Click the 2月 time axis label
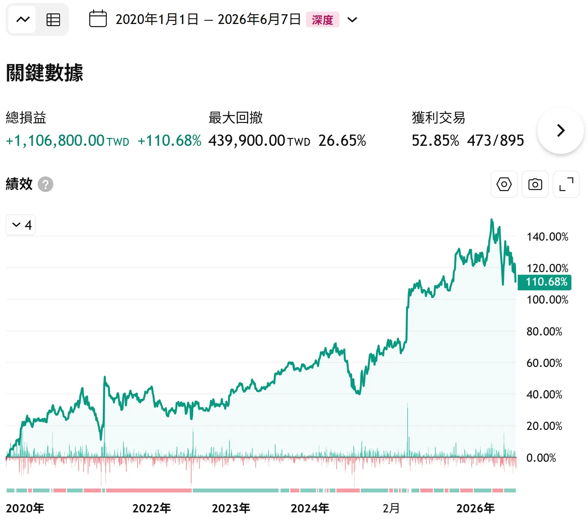 391,508
